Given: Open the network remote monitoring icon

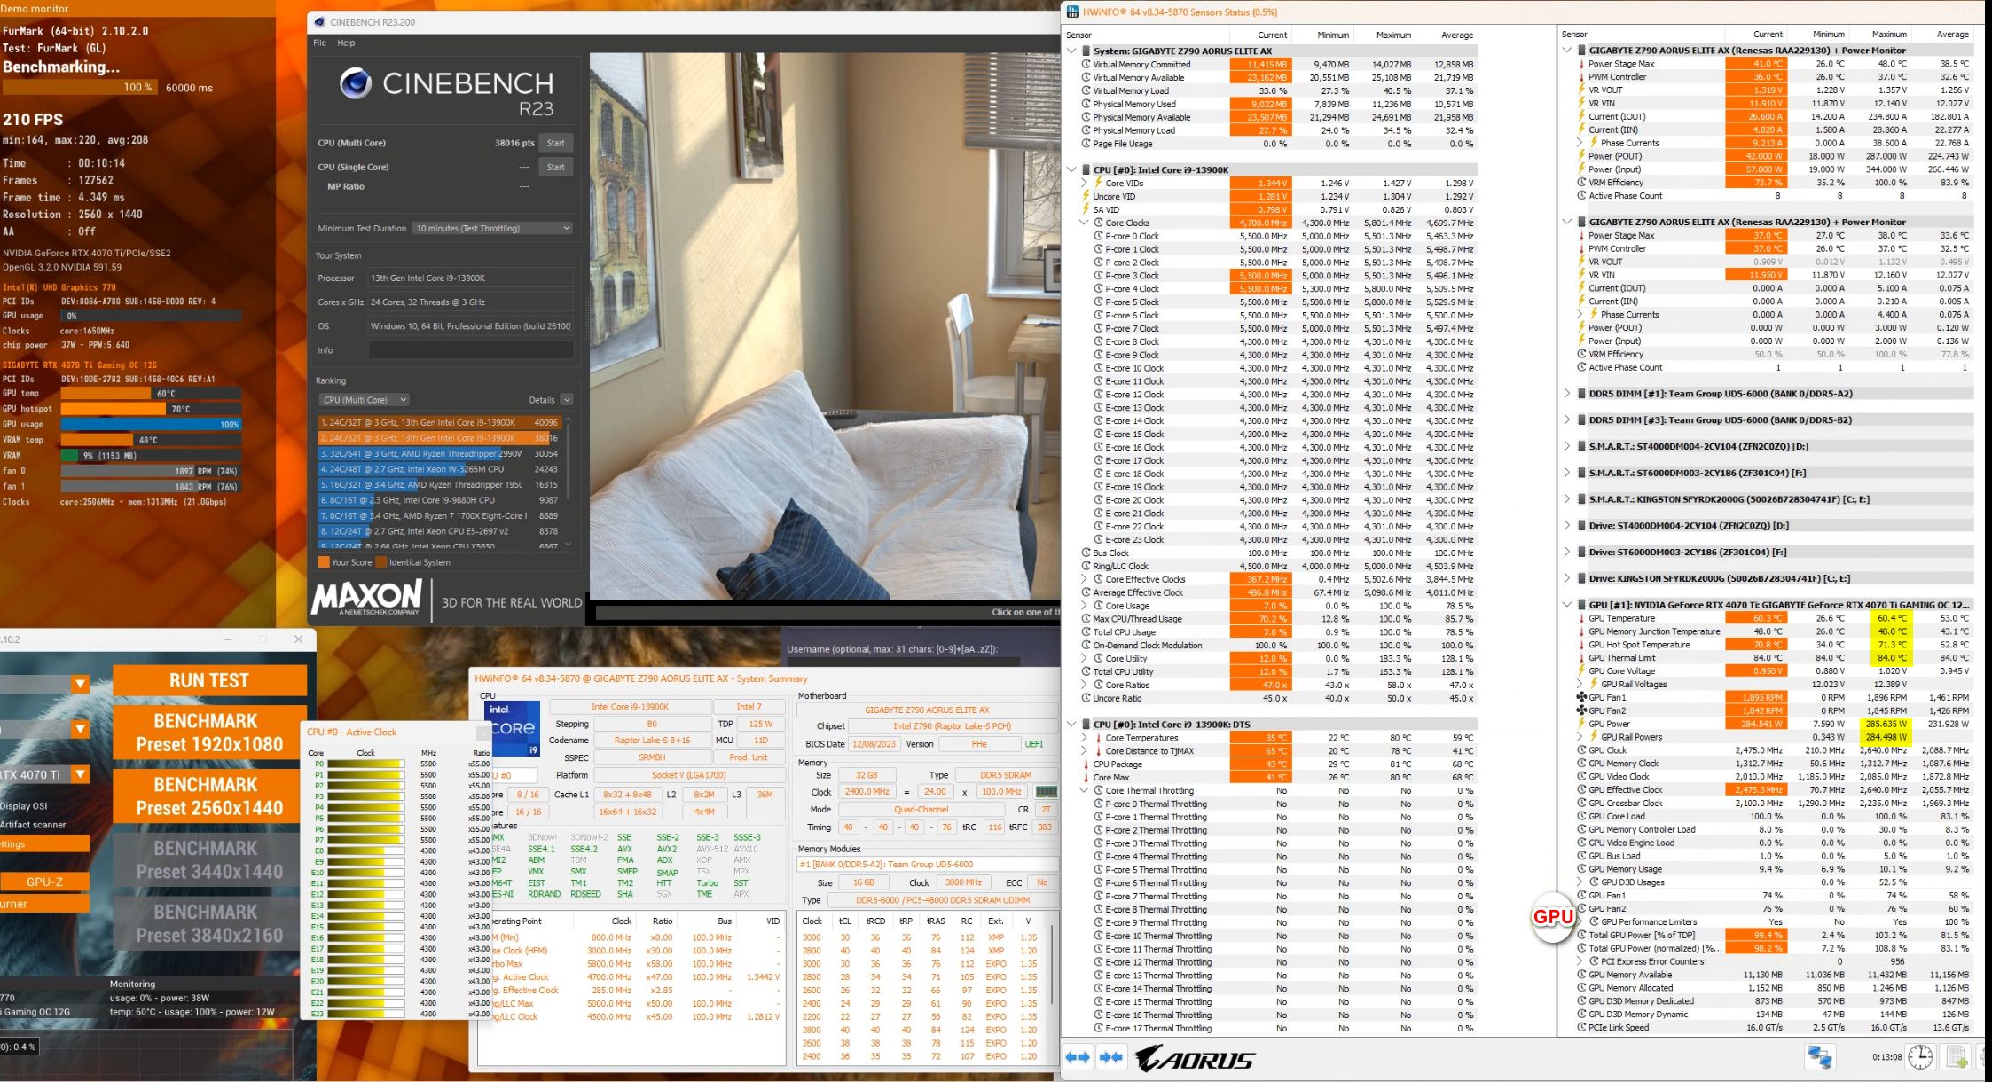Looking at the screenshot, I should (1819, 1057).
